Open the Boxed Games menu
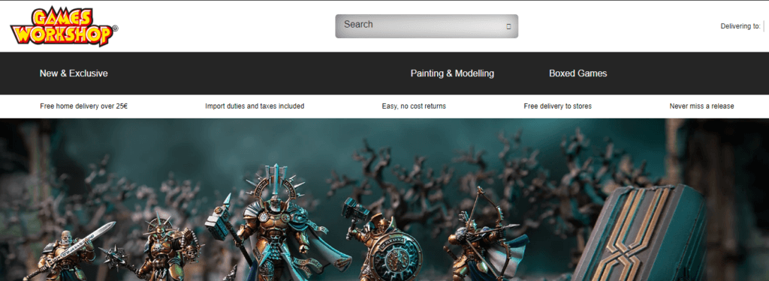This screenshot has width=769, height=281. point(578,73)
